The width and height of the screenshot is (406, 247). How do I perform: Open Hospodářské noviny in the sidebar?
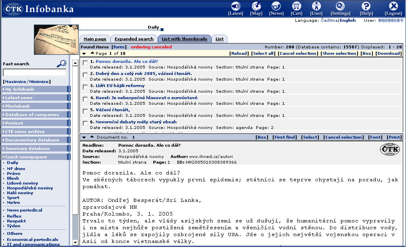click(x=30, y=188)
